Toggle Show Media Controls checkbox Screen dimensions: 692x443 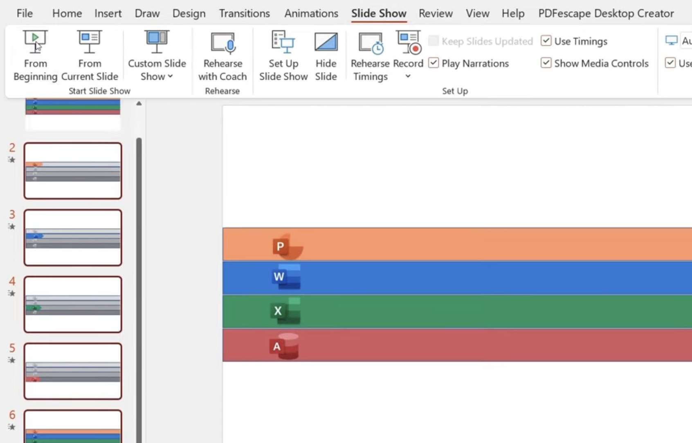(546, 63)
